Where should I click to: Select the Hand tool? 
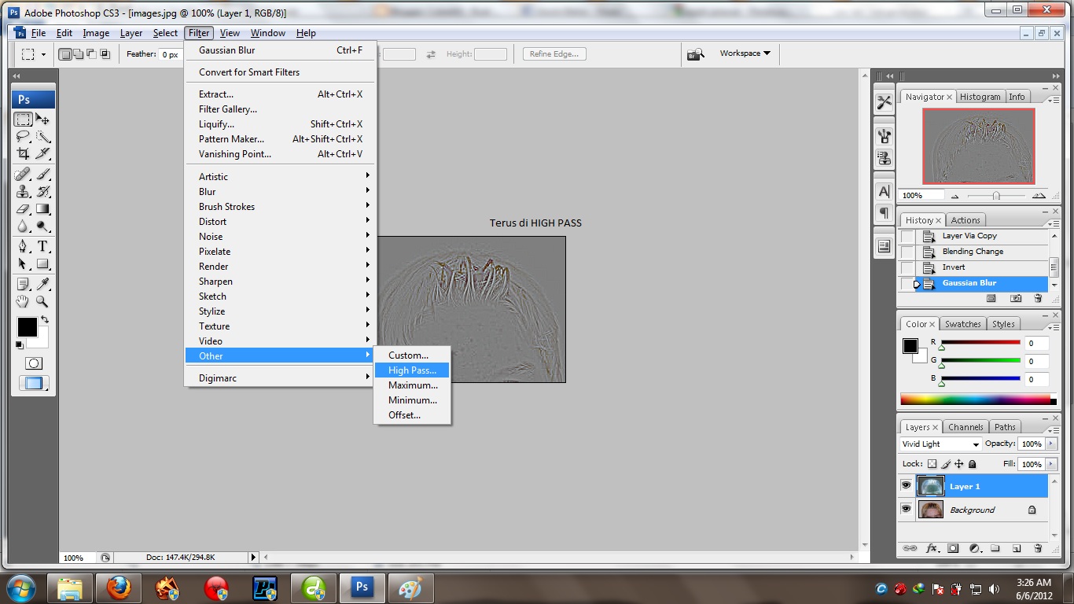coord(24,301)
